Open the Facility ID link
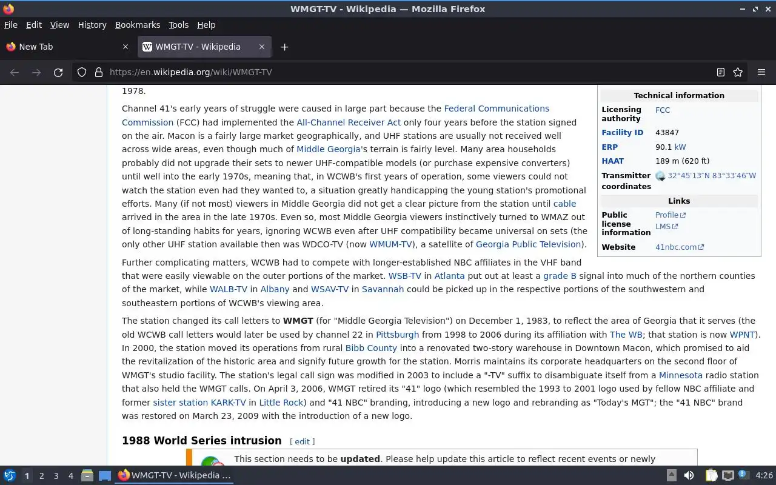The image size is (776, 485). 622,133
